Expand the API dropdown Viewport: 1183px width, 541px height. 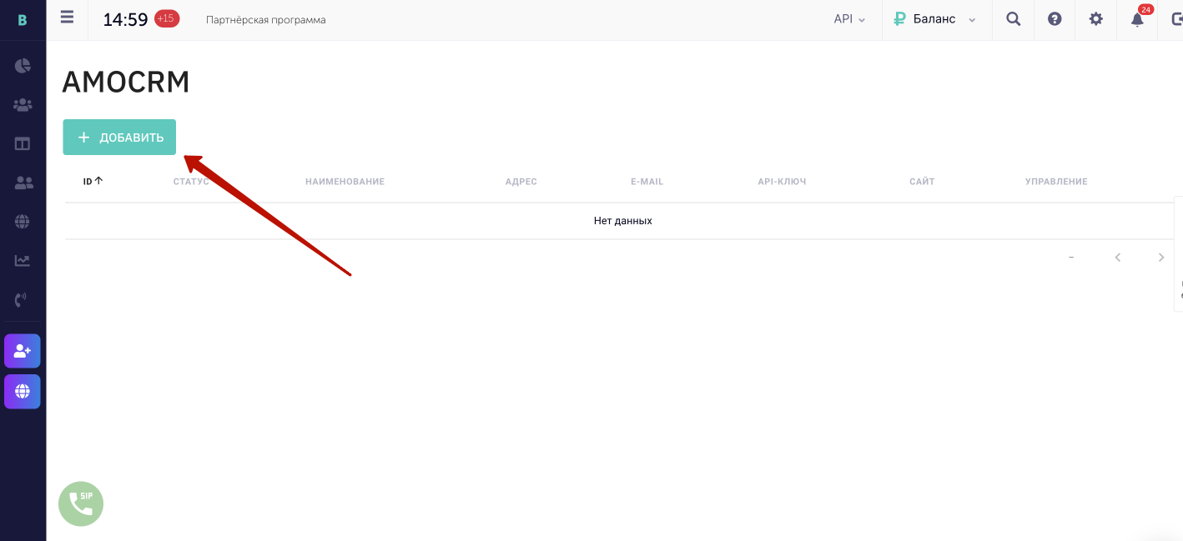(x=849, y=19)
